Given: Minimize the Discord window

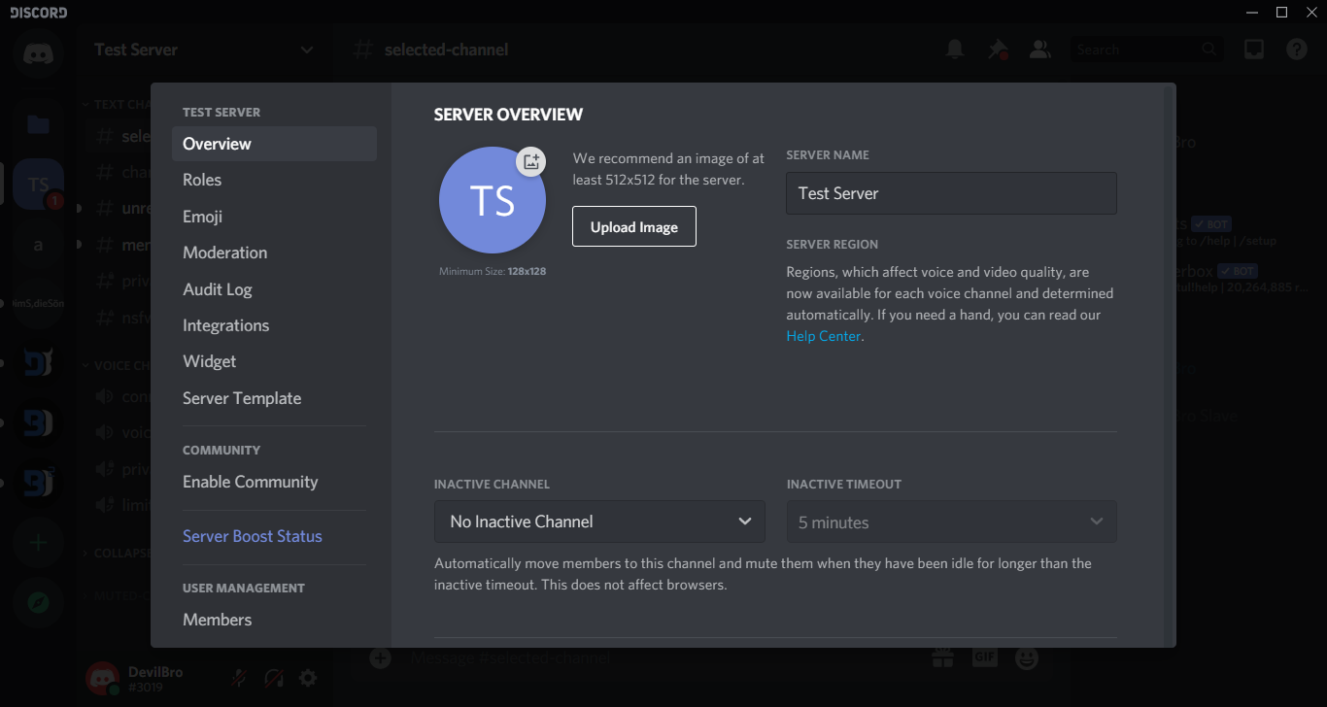Looking at the screenshot, I should (1253, 12).
